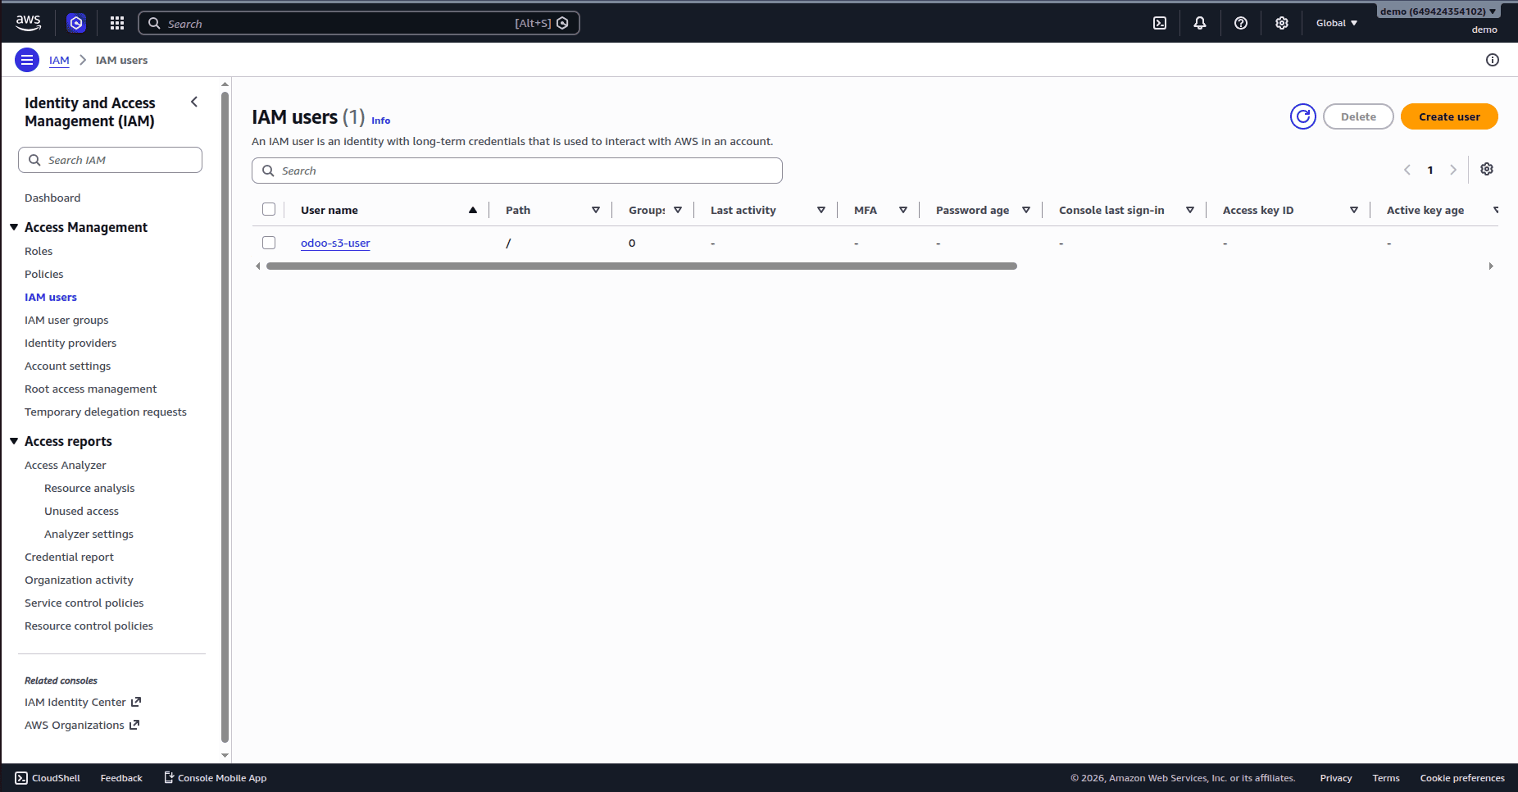Open the settings gear in top bar
This screenshot has height=792, width=1518.
point(1282,23)
